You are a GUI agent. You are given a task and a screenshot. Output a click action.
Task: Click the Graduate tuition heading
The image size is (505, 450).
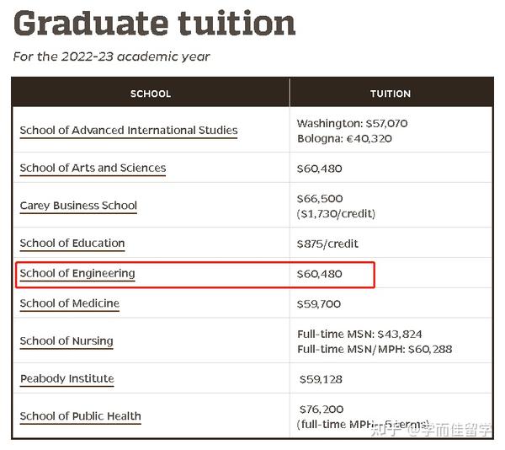[x=154, y=24]
